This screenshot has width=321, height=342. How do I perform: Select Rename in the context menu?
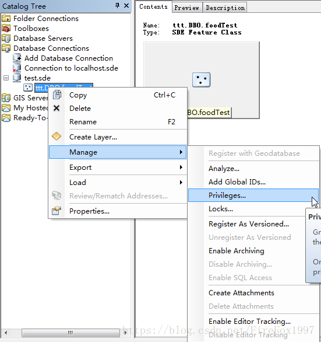pos(118,122)
